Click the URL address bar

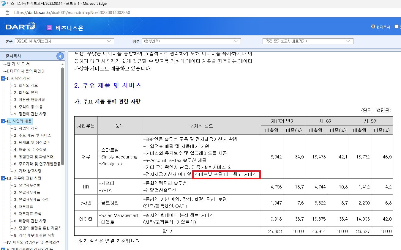[72, 12]
